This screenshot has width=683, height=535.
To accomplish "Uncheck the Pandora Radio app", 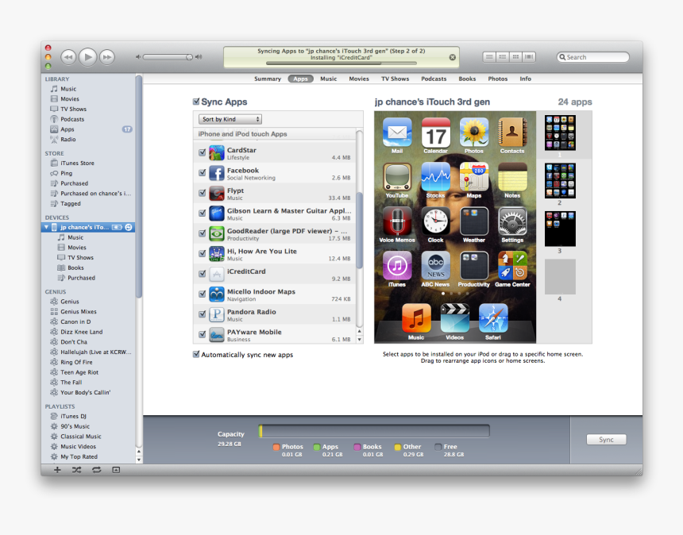I will coord(202,314).
